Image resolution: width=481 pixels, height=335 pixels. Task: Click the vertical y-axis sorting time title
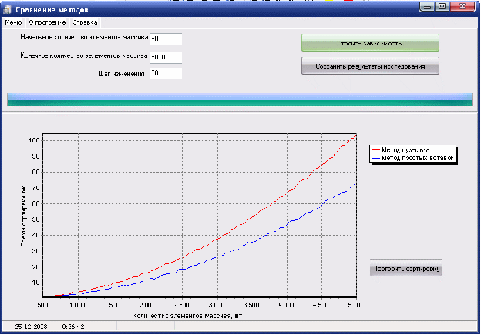pos(24,216)
